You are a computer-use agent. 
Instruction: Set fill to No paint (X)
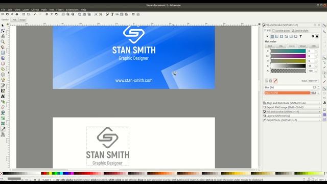pyautogui.click(x=267, y=36)
